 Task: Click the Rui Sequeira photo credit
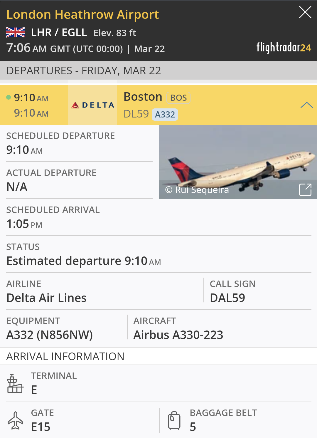197,190
